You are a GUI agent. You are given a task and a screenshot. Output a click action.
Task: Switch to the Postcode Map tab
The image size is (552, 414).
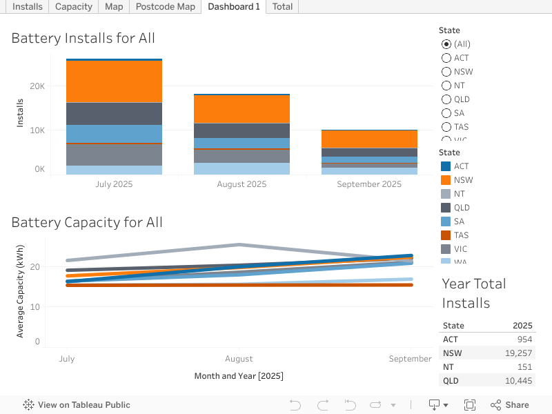pyautogui.click(x=165, y=7)
